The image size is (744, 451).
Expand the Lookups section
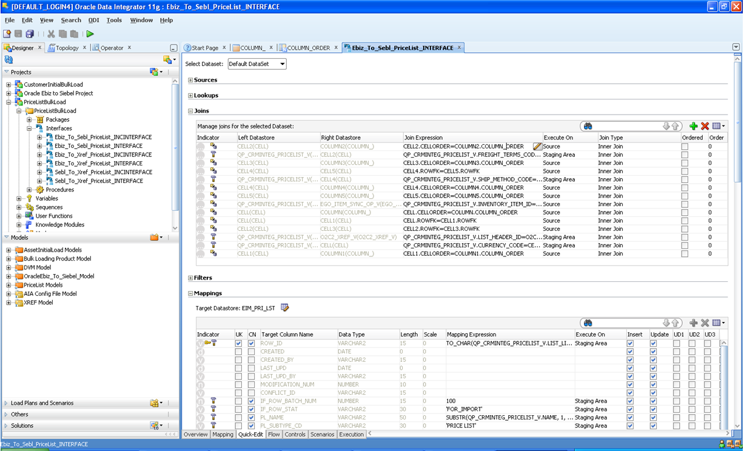(190, 95)
